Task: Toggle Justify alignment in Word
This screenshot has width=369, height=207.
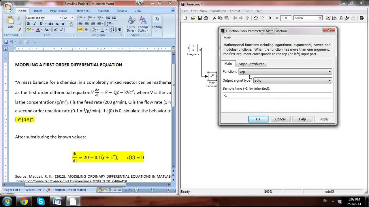Action: pos(100,24)
